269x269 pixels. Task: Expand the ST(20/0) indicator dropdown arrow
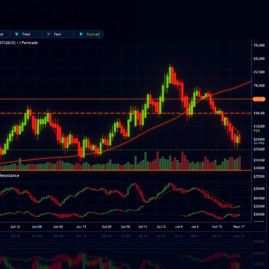click(18, 43)
